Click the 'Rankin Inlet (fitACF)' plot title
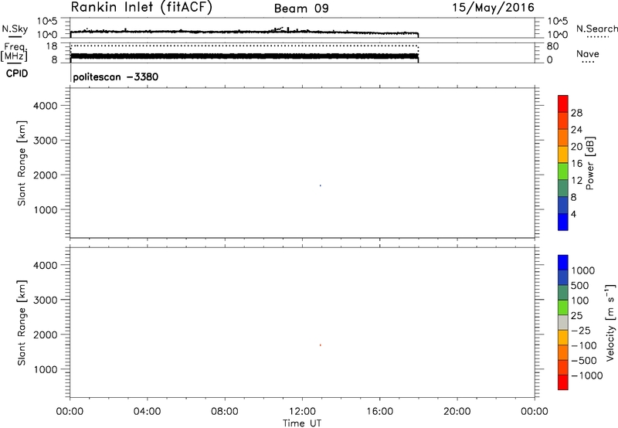Image resolution: width=618 pixels, height=428 pixels. [x=141, y=8]
